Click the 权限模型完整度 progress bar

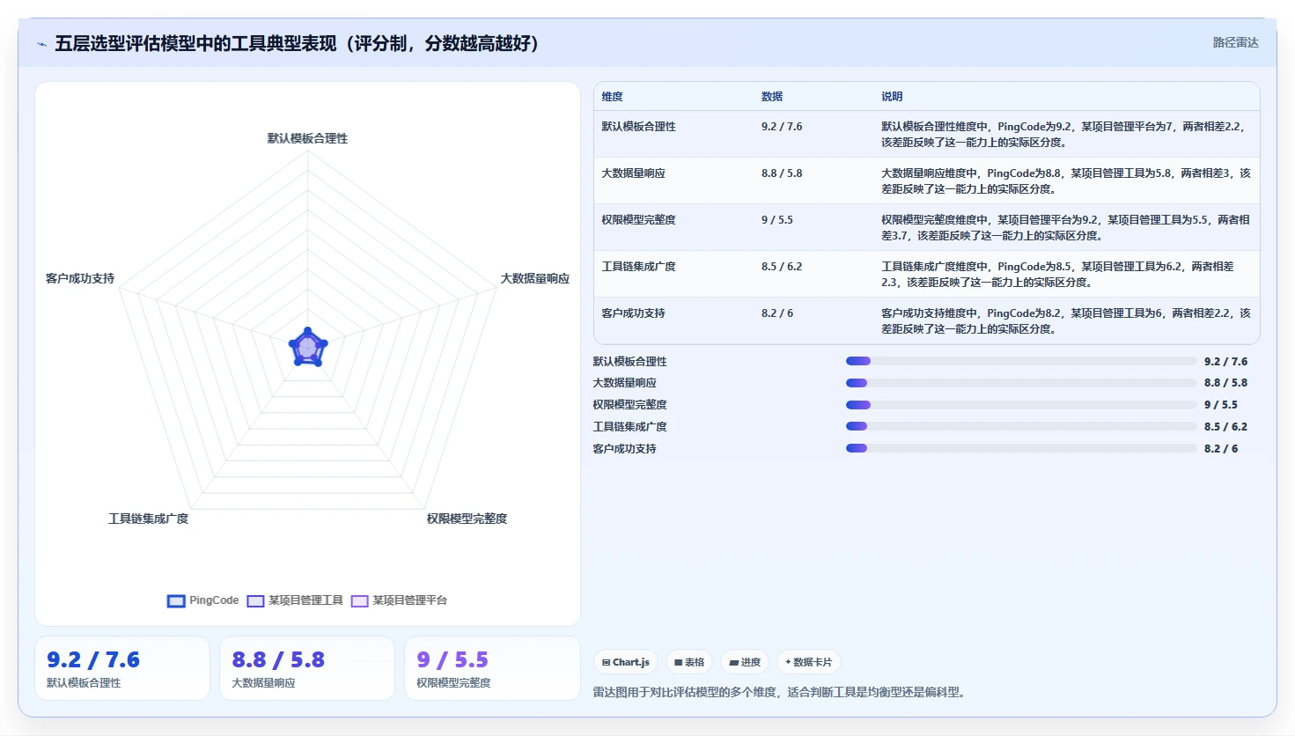1021,405
